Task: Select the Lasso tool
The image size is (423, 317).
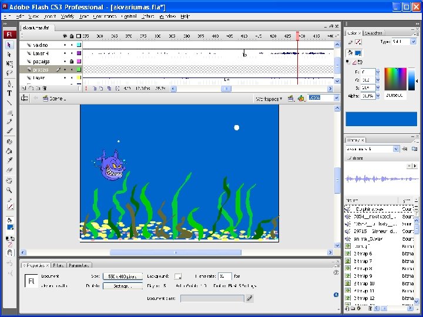Action: point(9,73)
